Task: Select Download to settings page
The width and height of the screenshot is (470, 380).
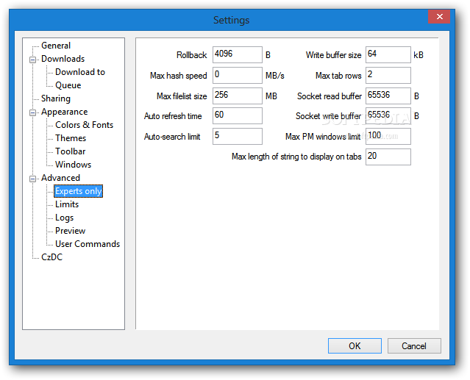Action: click(80, 72)
